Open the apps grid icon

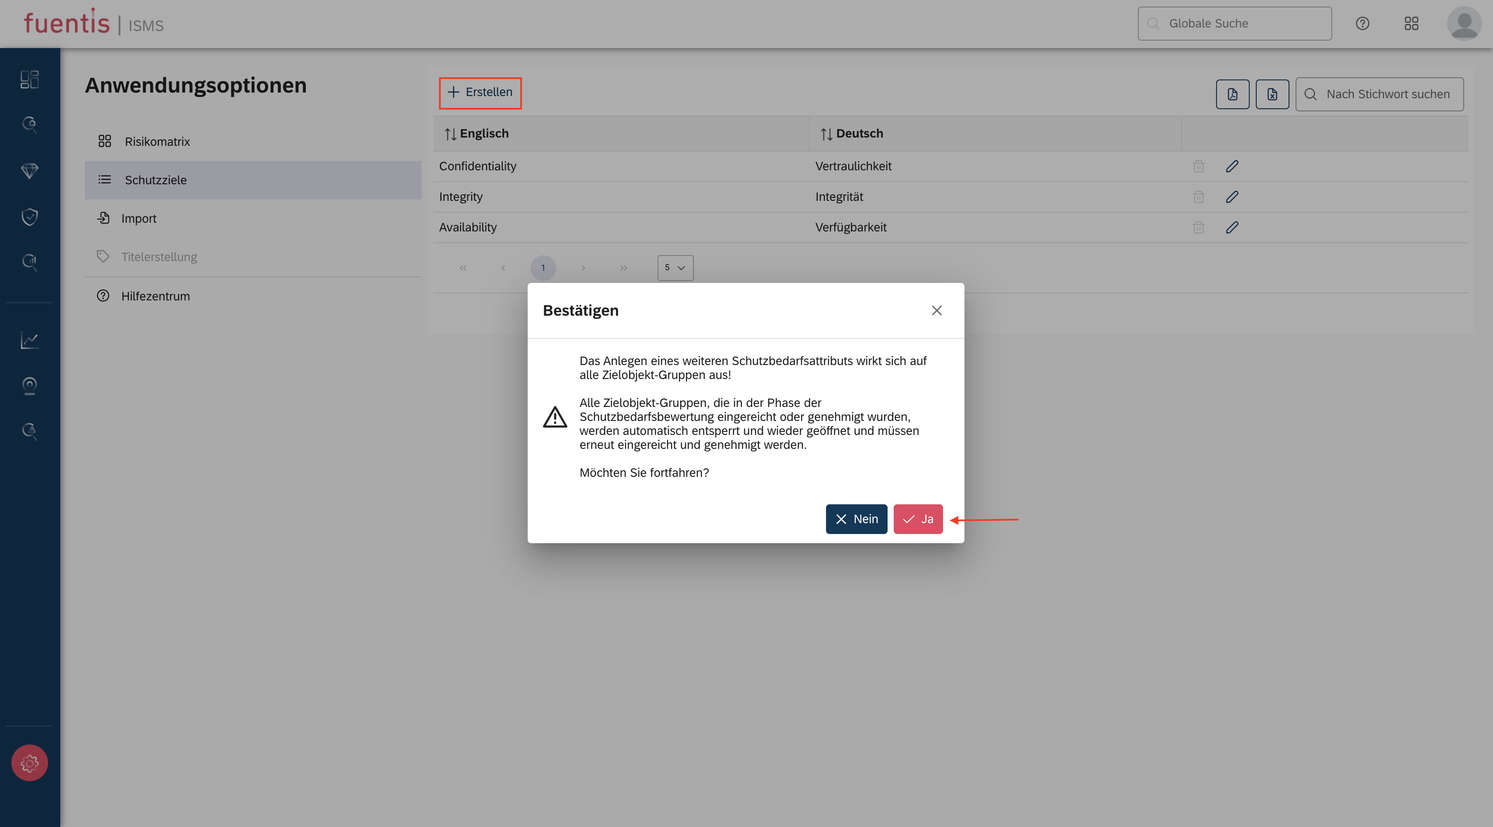(1411, 23)
